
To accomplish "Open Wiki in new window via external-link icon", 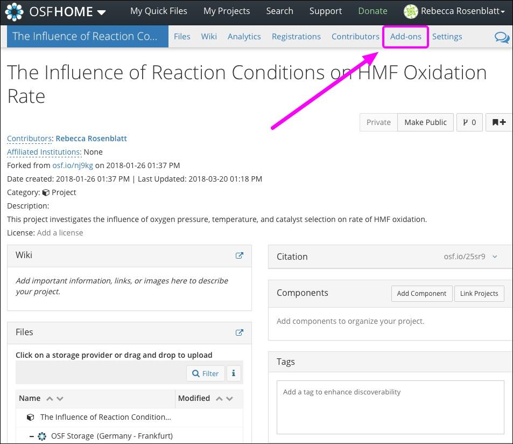I will tap(239, 255).
